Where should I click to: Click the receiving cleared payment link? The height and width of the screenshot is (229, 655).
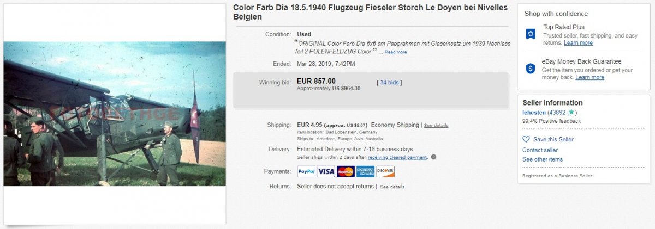pos(397,157)
